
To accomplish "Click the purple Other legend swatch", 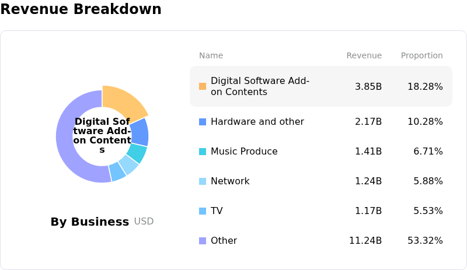I will click(x=203, y=241).
